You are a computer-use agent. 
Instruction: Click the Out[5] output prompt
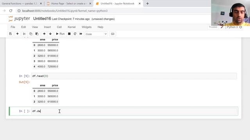pos(24,82)
